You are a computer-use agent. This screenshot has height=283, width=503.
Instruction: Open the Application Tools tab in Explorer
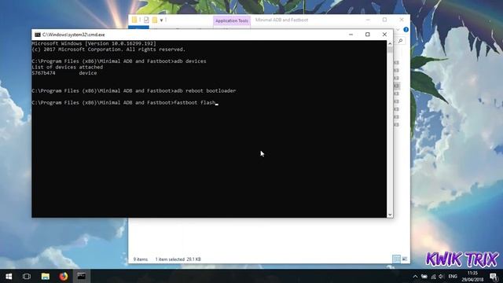(x=232, y=21)
